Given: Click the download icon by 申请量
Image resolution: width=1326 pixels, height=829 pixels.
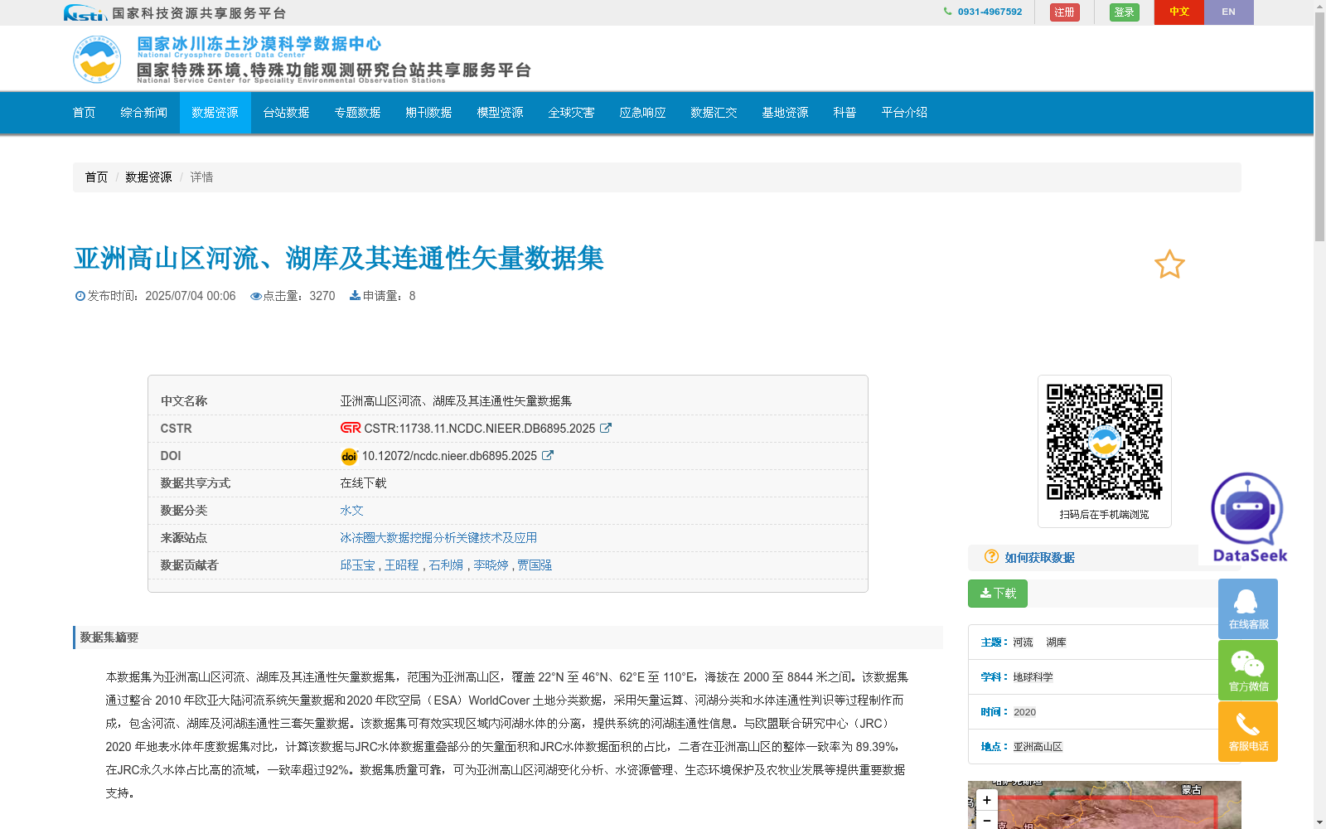Looking at the screenshot, I should pyautogui.click(x=355, y=295).
